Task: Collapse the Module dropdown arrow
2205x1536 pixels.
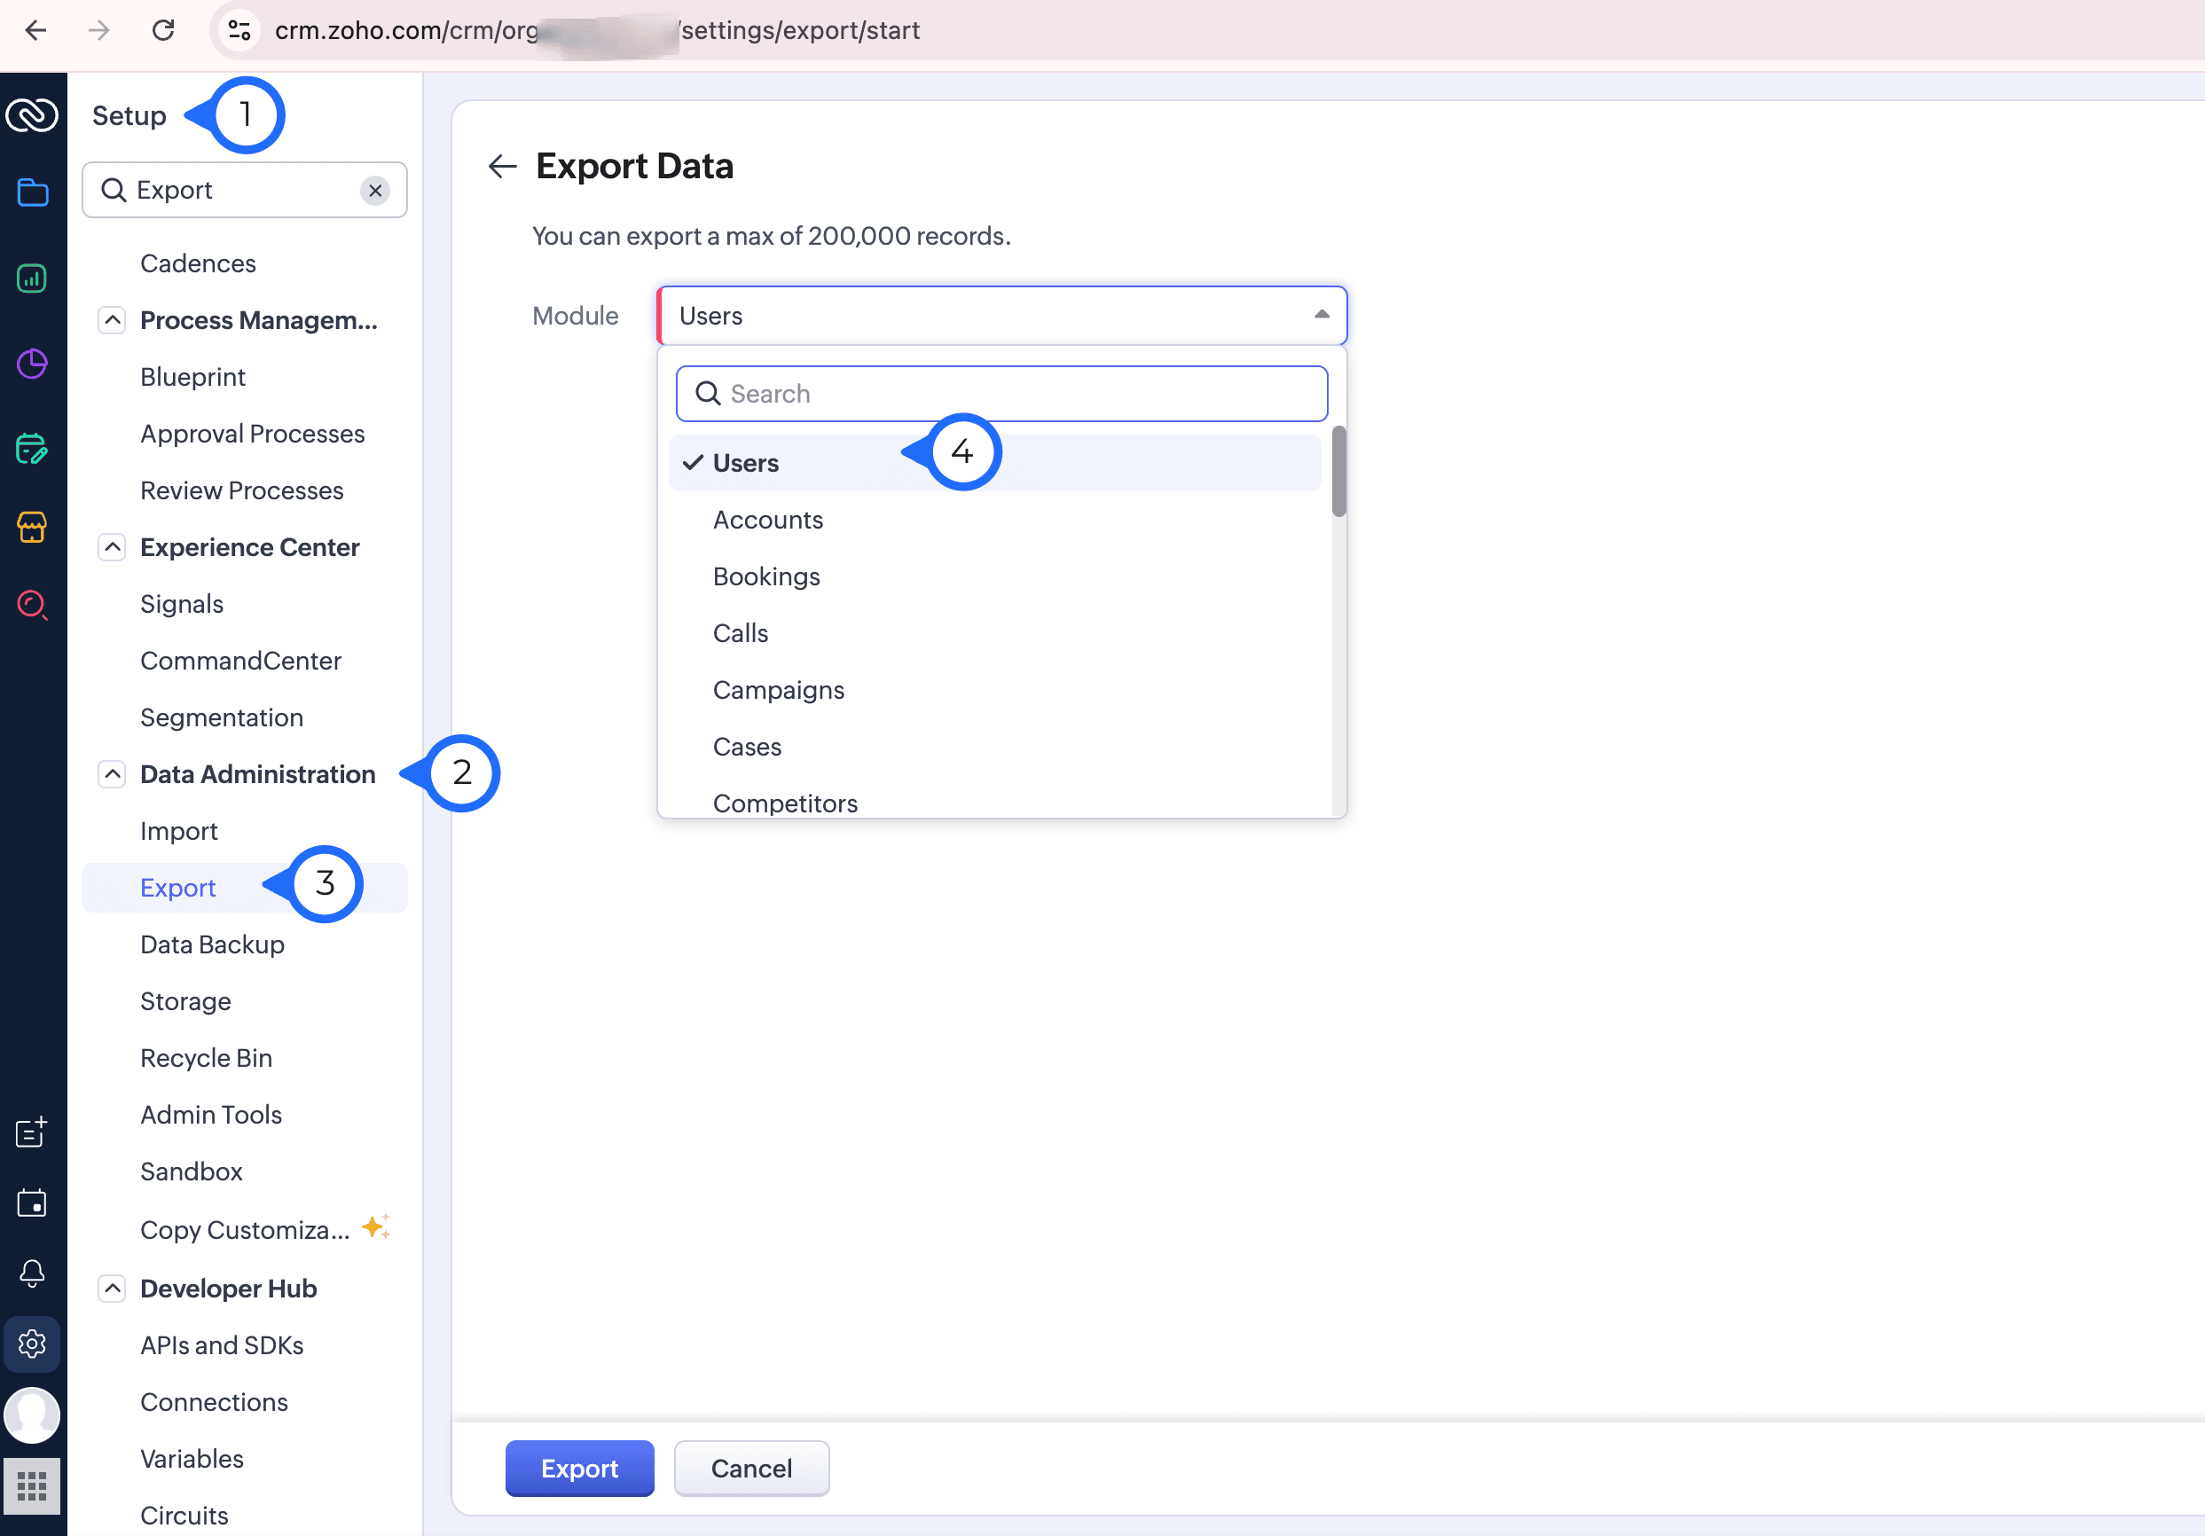Action: coord(1322,315)
